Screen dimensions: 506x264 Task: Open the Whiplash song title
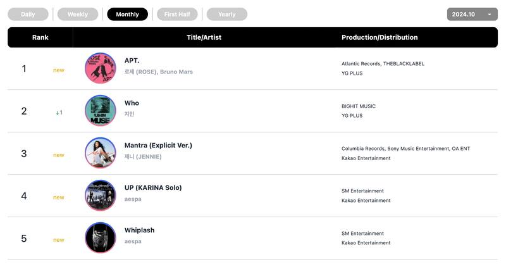[x=139, y=230]
